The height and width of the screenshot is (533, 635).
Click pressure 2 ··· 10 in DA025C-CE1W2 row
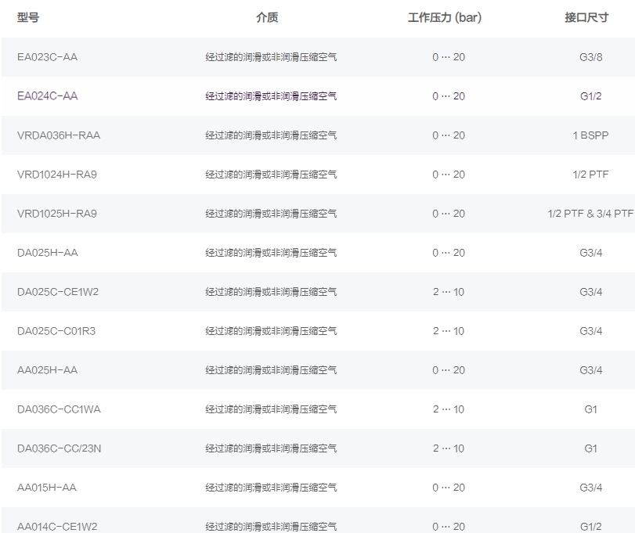[449, 292]
